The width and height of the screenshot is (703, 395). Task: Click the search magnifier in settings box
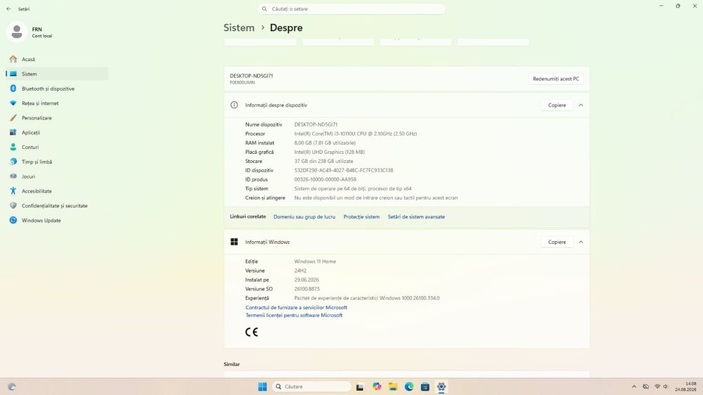[x=264, y=9]
